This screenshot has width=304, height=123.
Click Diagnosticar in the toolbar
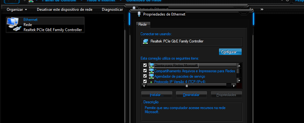click(112, 10)
